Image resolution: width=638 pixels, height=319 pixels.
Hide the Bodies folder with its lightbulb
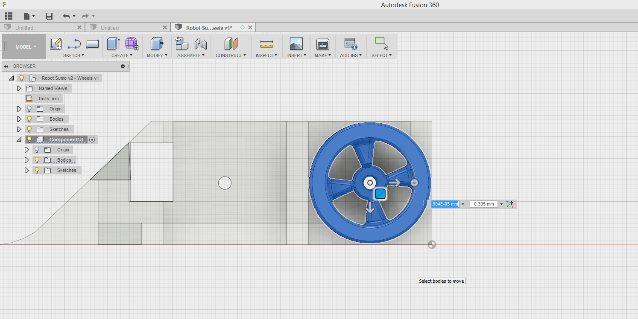(29, 119)
